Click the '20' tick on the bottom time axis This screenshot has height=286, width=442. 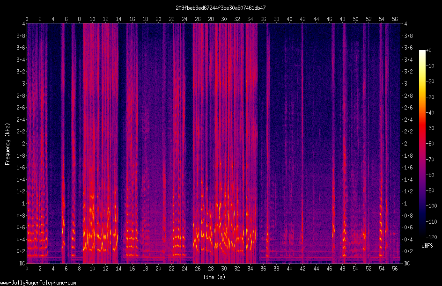click(158, 269)
